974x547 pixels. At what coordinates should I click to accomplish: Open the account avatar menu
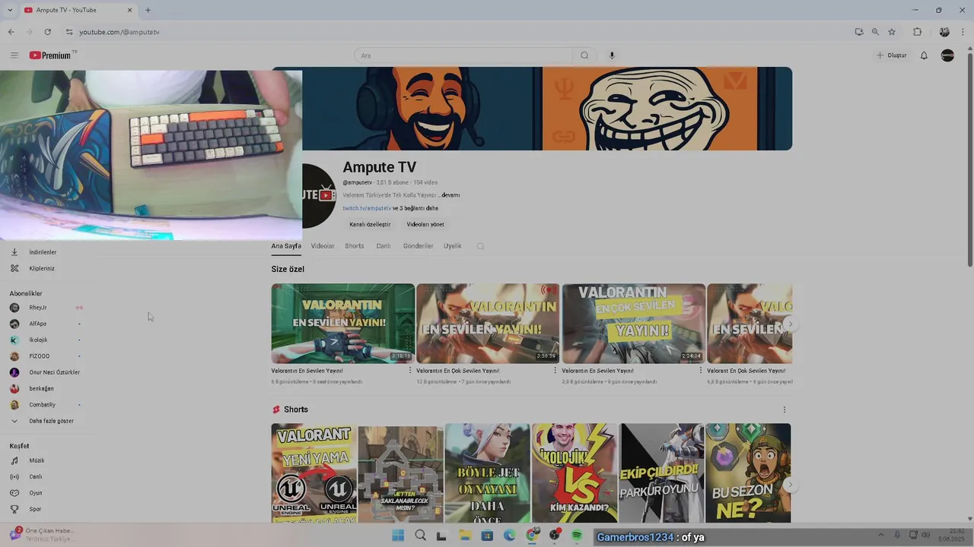[947, 55]
